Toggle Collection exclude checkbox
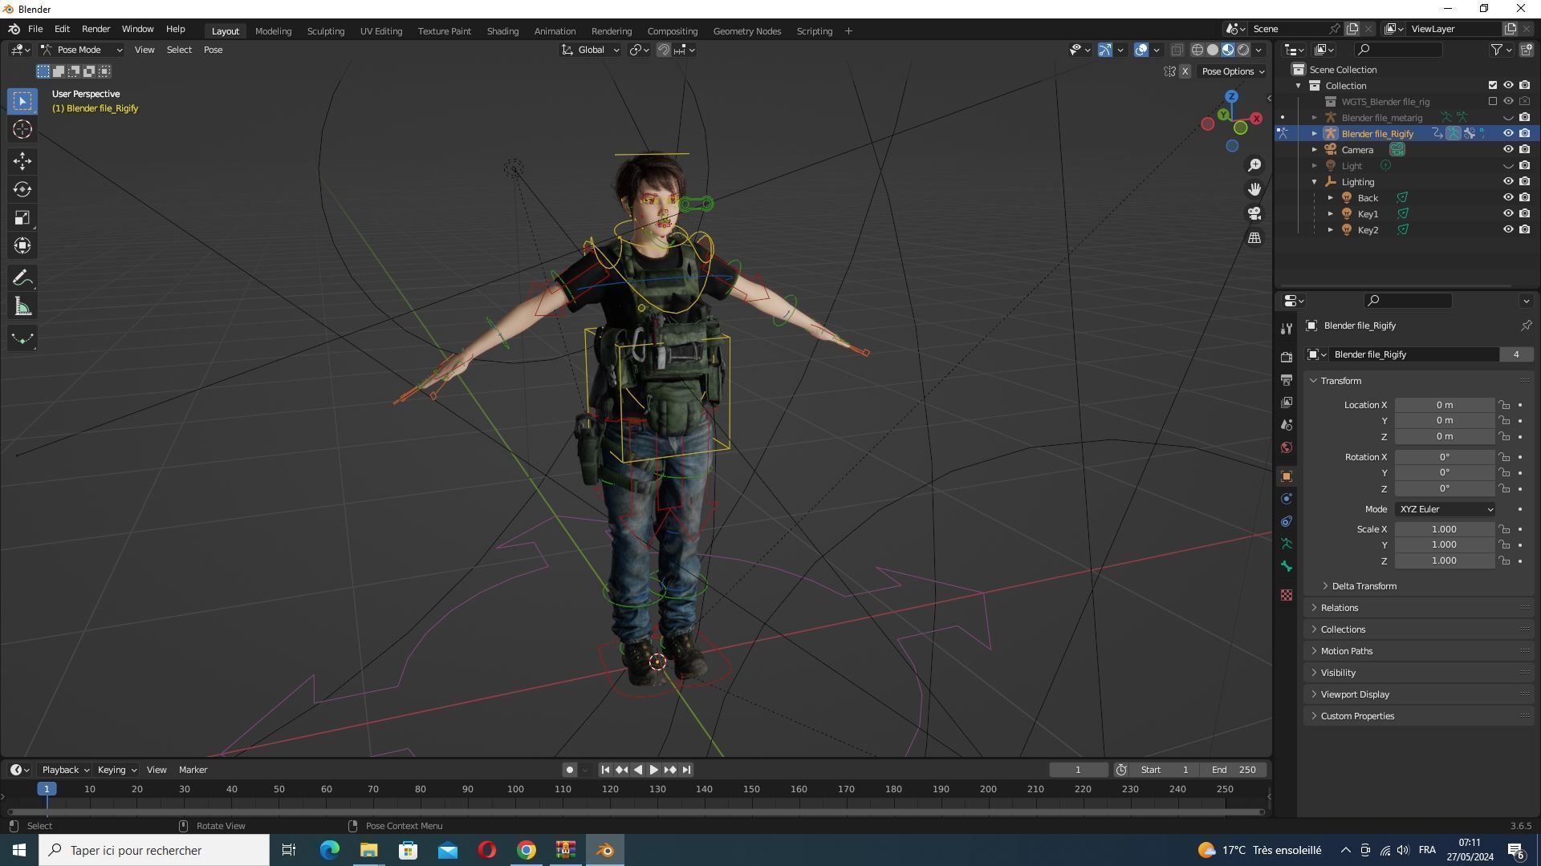This screenshot has height=866, width=1541. [1492, 85]
